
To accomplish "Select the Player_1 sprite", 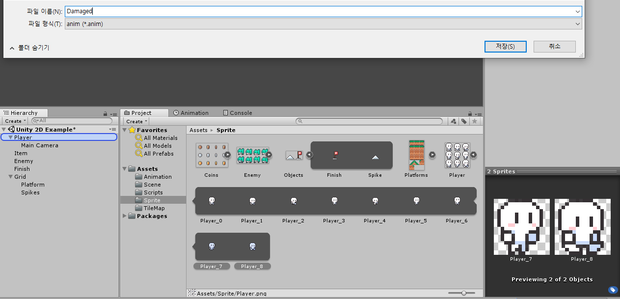I will tap(252, 200).
